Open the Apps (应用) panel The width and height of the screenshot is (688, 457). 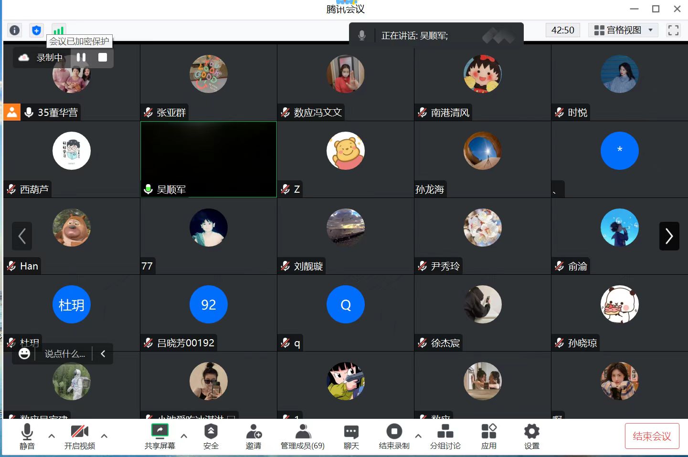[488, 436]
